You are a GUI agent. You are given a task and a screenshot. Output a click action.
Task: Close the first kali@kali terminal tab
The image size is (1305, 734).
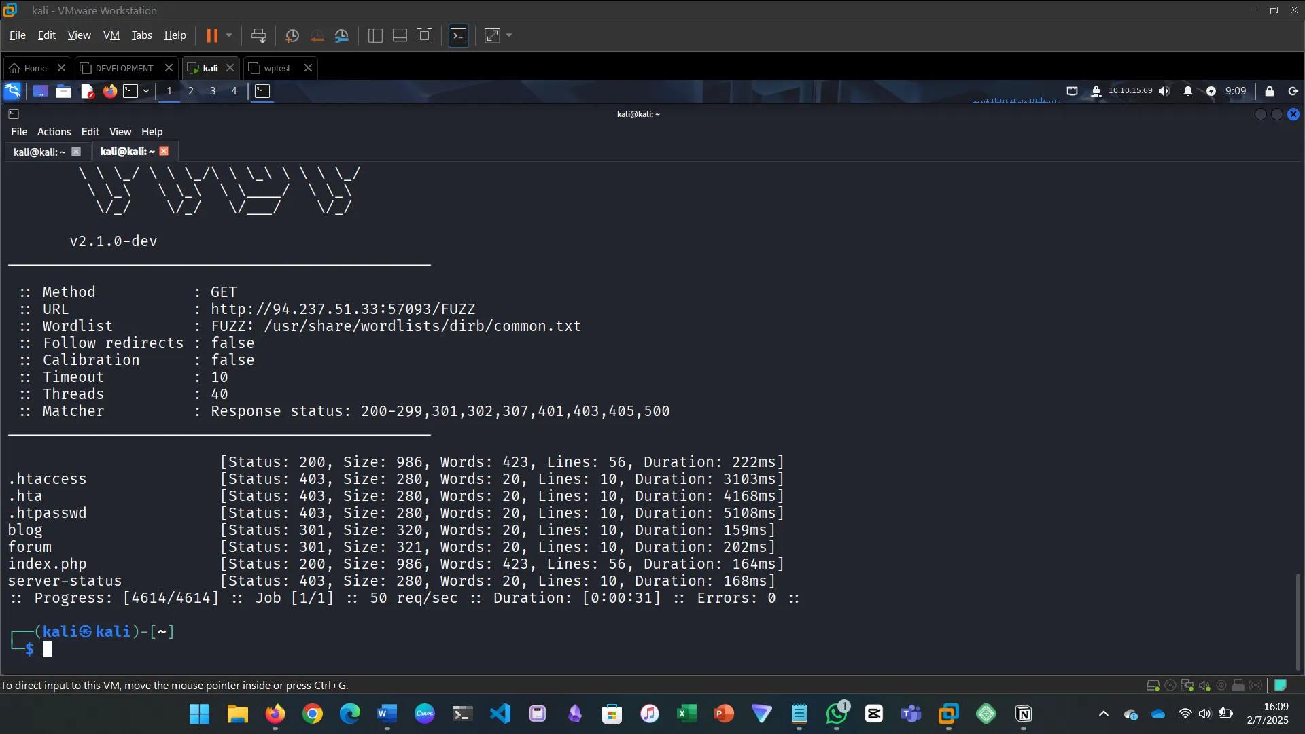coord(76,151)
